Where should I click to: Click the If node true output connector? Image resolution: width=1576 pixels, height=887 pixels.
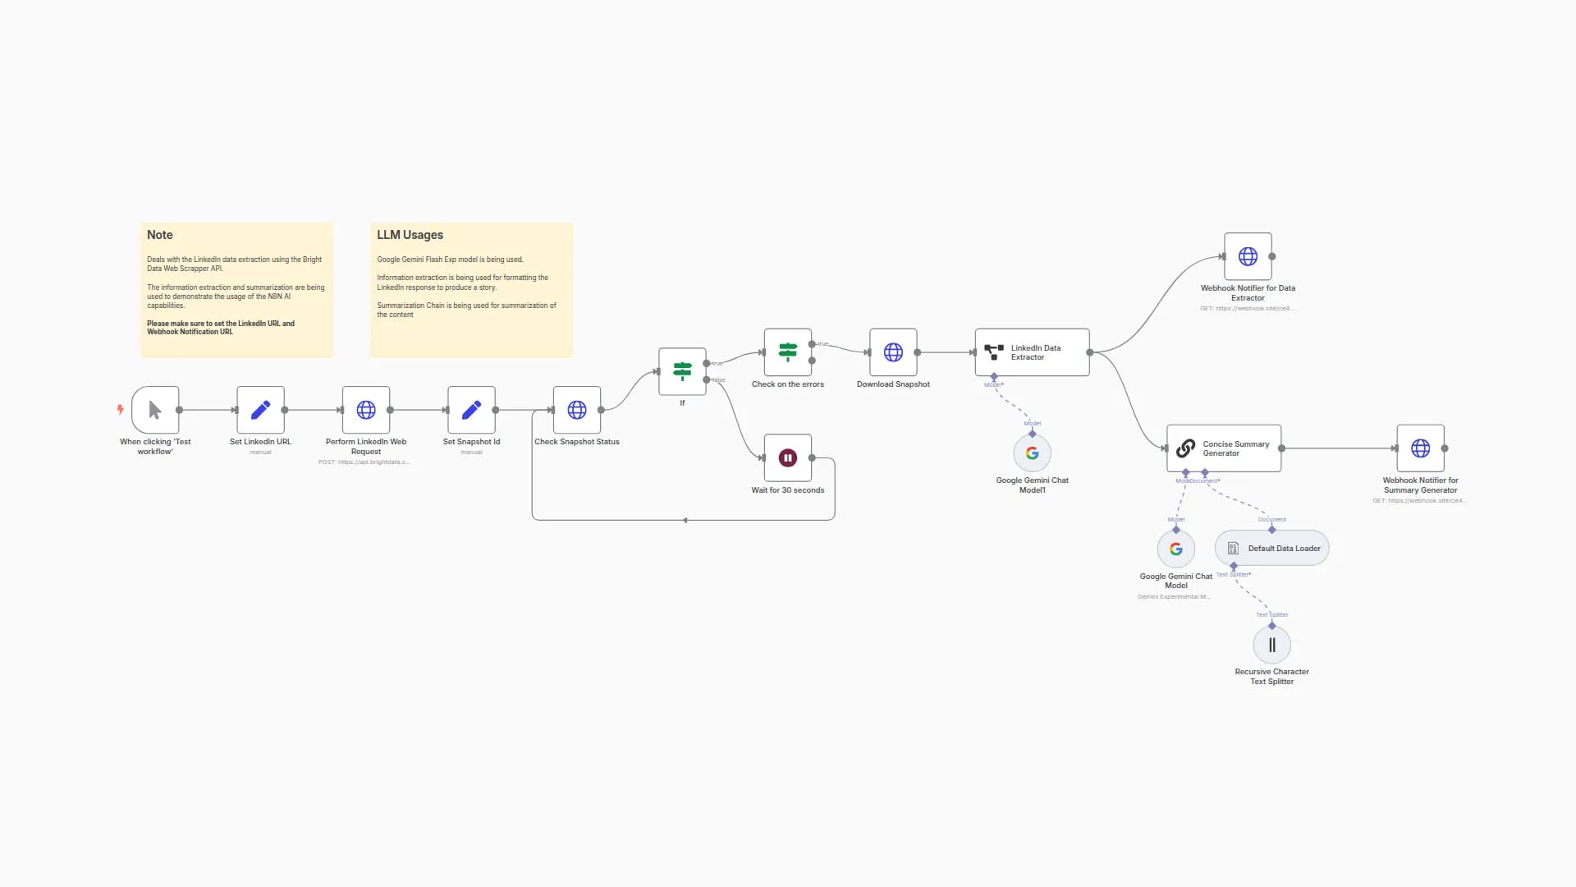click(x=707, y=363)
